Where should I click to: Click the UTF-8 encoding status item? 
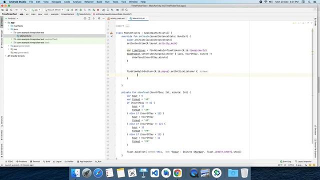click(x=290, y=165)
